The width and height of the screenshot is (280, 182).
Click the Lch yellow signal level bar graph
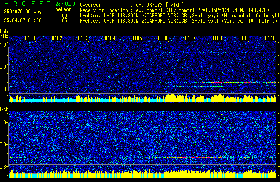click(142, 98)
